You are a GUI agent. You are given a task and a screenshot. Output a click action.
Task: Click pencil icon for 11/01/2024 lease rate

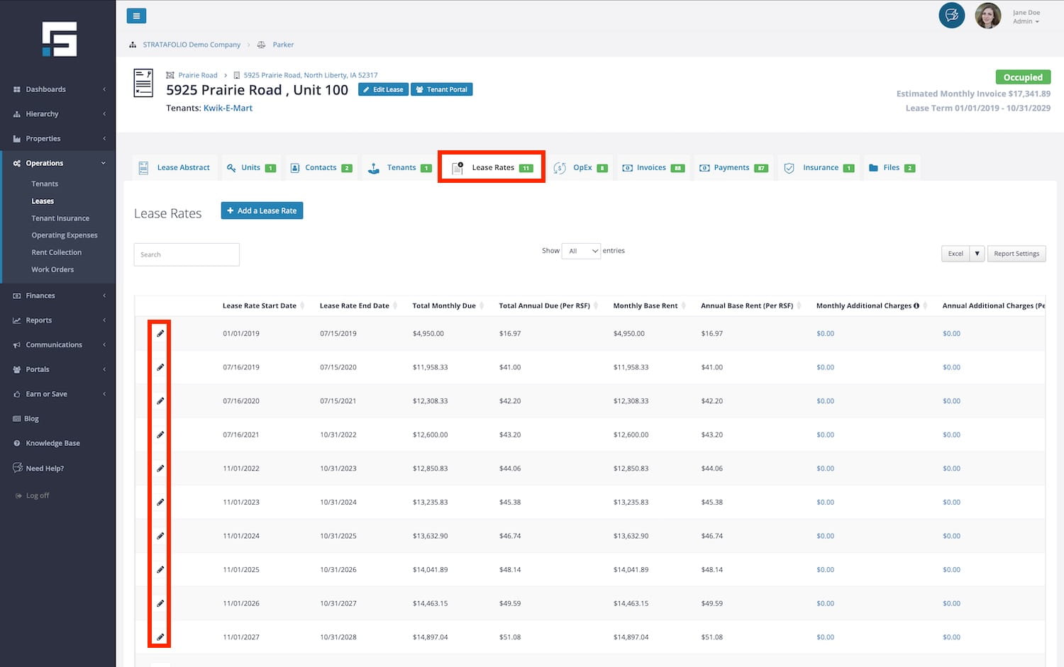click(x=160, y=536)
